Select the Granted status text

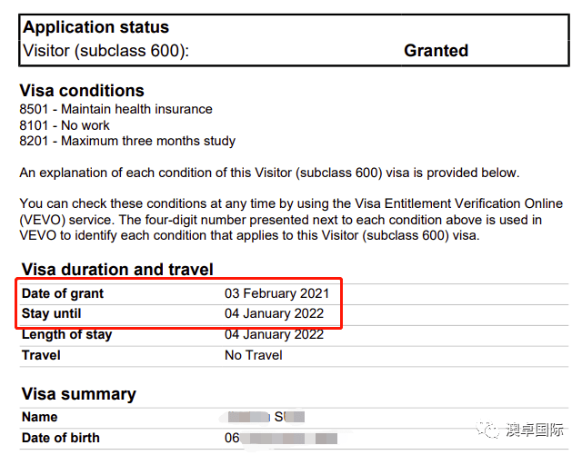[x=436, y=51]
